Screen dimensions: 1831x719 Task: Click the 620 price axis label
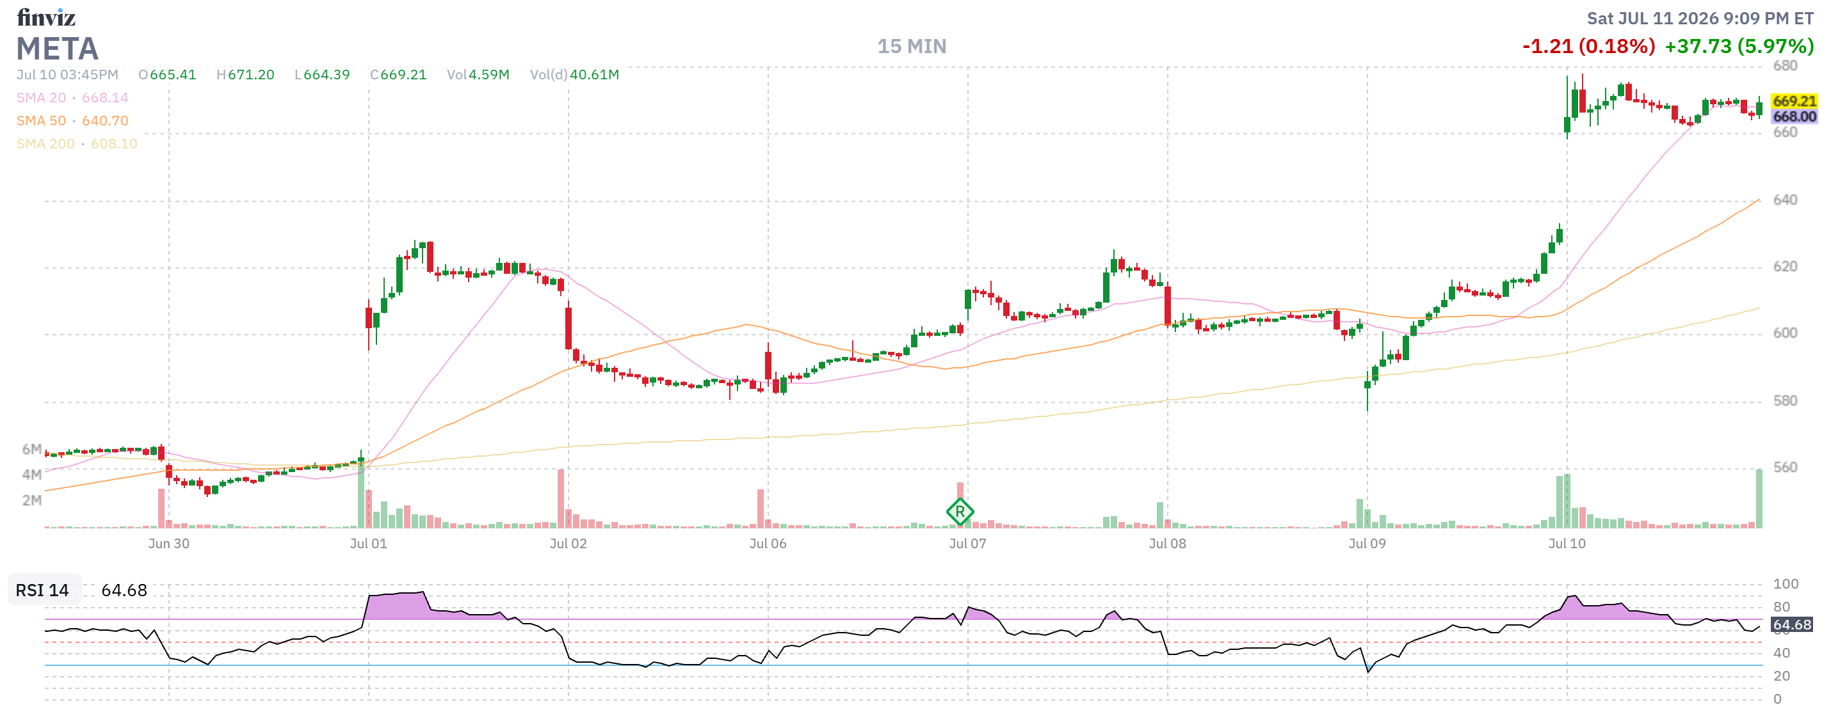[1785, 267]
